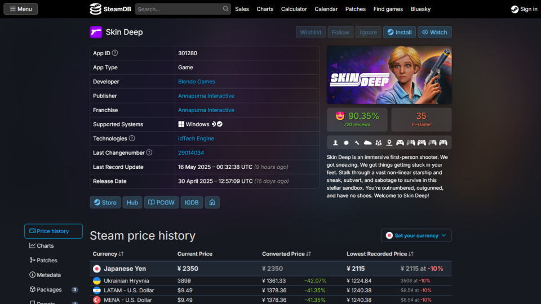Click the Skin Deep header image
This screenshot has width=541, height=304.
click(x=389, y=75)
